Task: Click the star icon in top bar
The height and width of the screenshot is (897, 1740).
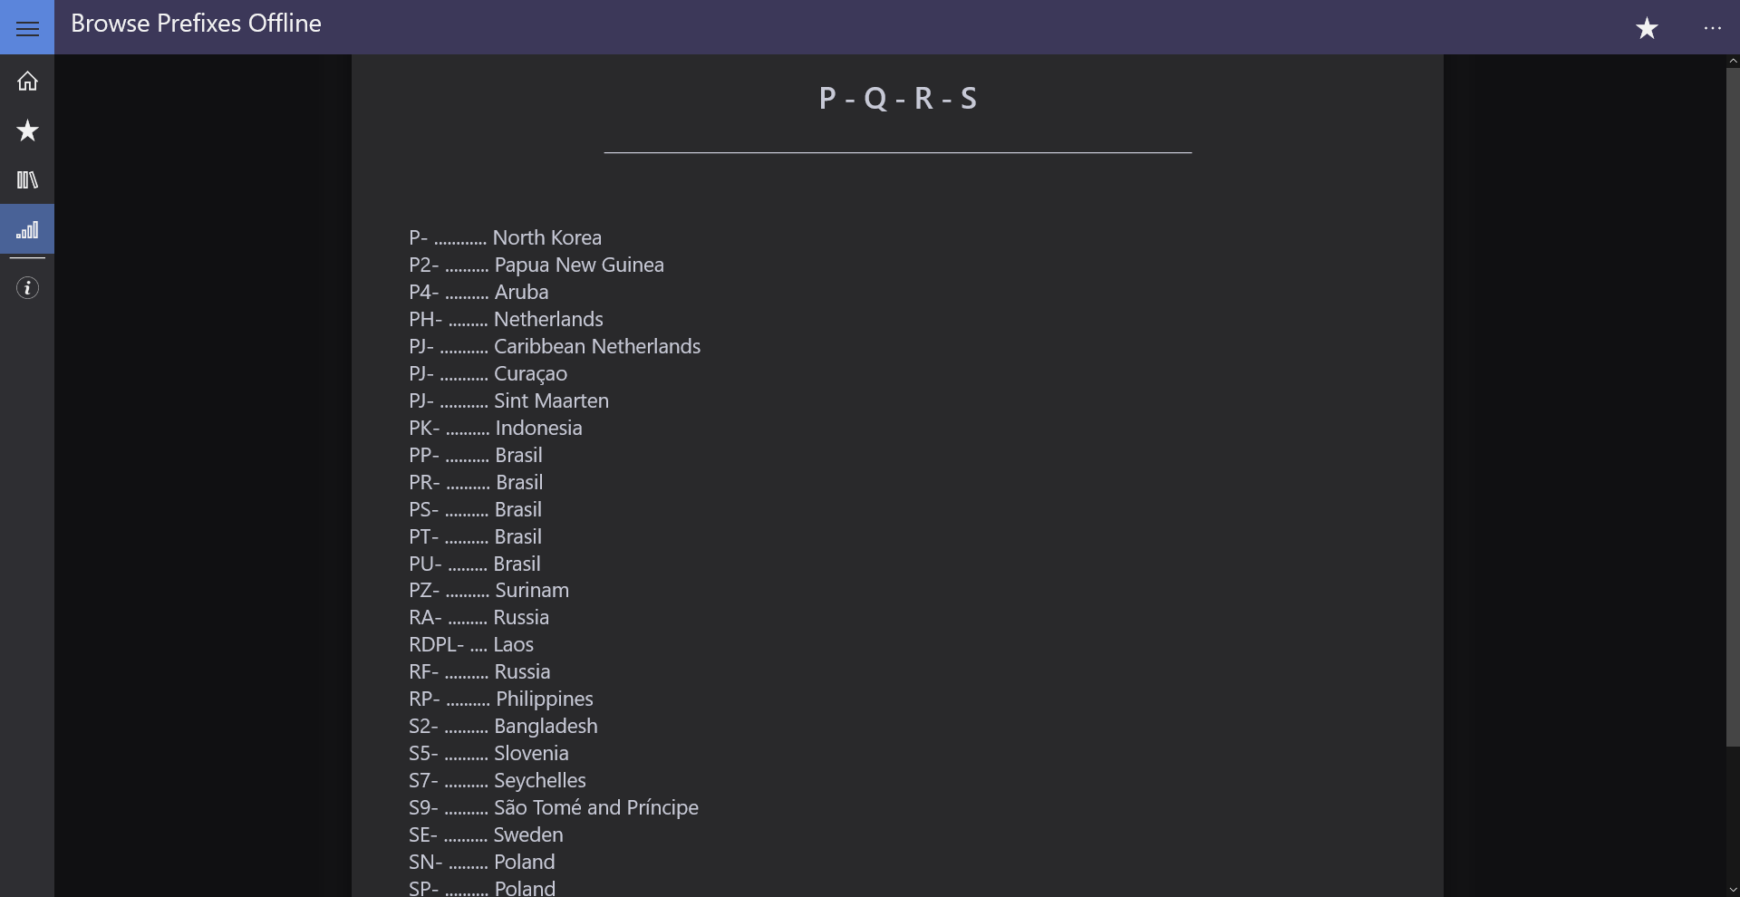Action: tap(1647, 28)
